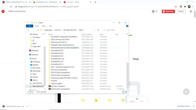Open the MEGA hamburger menu

tap(191, 11)
